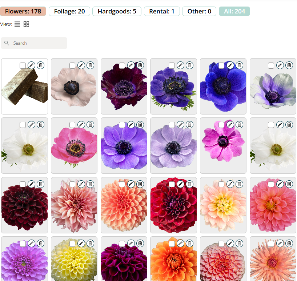The image size is (297, 281).
Task: Select checkbox on floral foam brick
Action: [x=23, y=65]
